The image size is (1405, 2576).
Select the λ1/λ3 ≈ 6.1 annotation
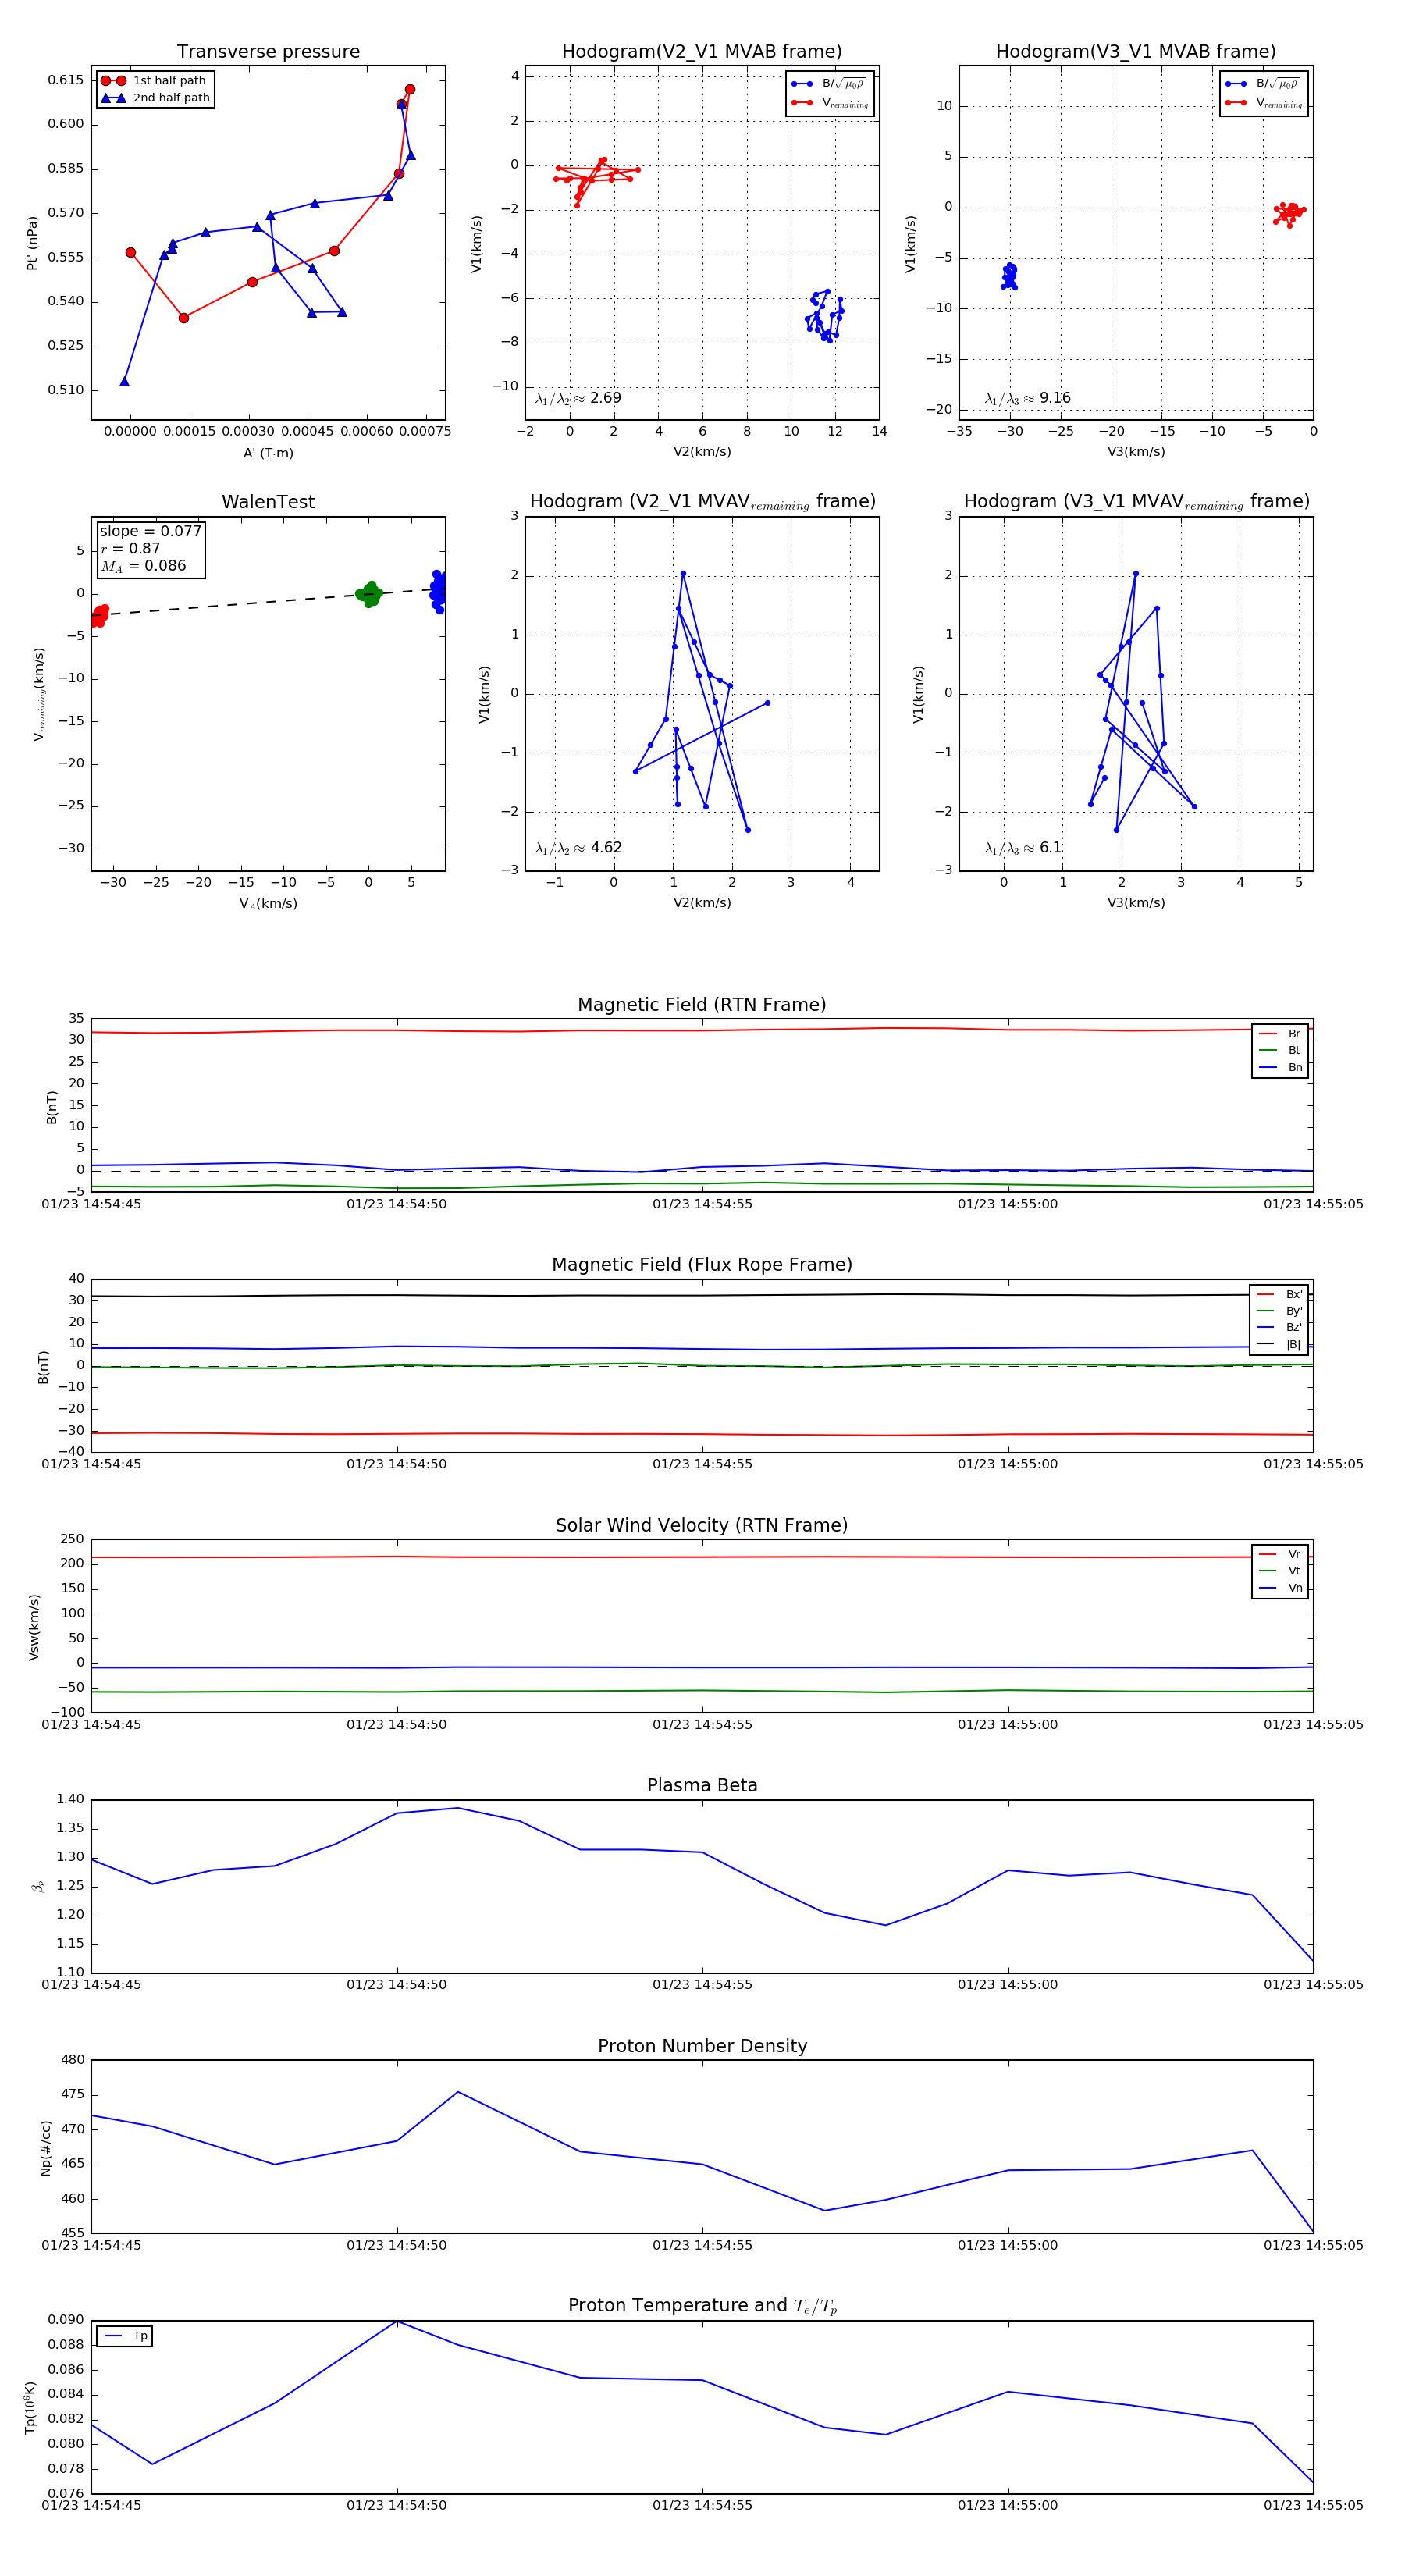[x=1023, y=848]
